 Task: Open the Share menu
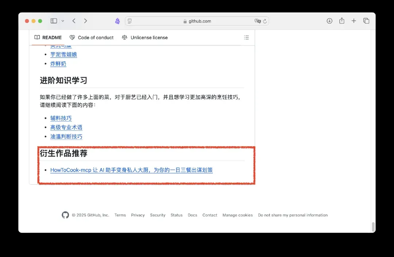[x=342, y=20]
